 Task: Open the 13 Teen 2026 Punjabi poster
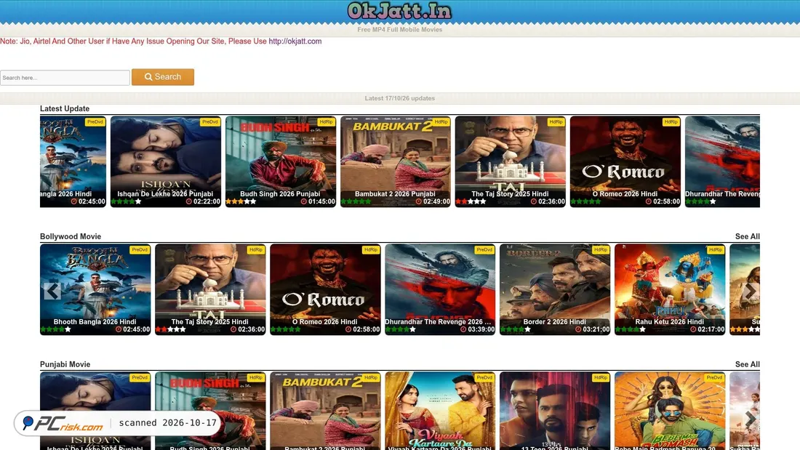pyautogui.click(x=555, y=411)
